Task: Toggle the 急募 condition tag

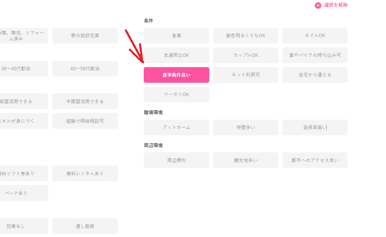Action: (x=176, y=36)
